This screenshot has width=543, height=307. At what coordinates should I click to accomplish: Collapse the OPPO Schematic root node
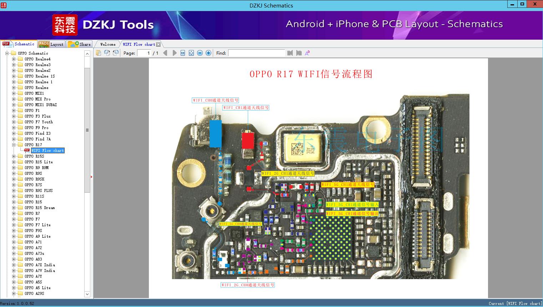[x=7, y=53]
